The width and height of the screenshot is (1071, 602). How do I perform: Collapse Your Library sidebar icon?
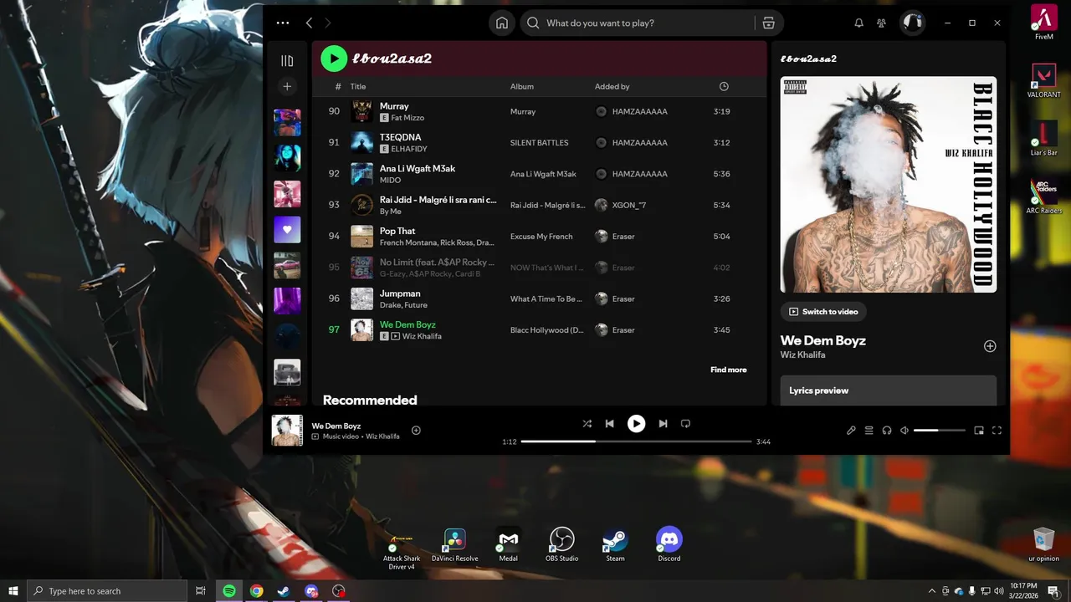(287, 60)
